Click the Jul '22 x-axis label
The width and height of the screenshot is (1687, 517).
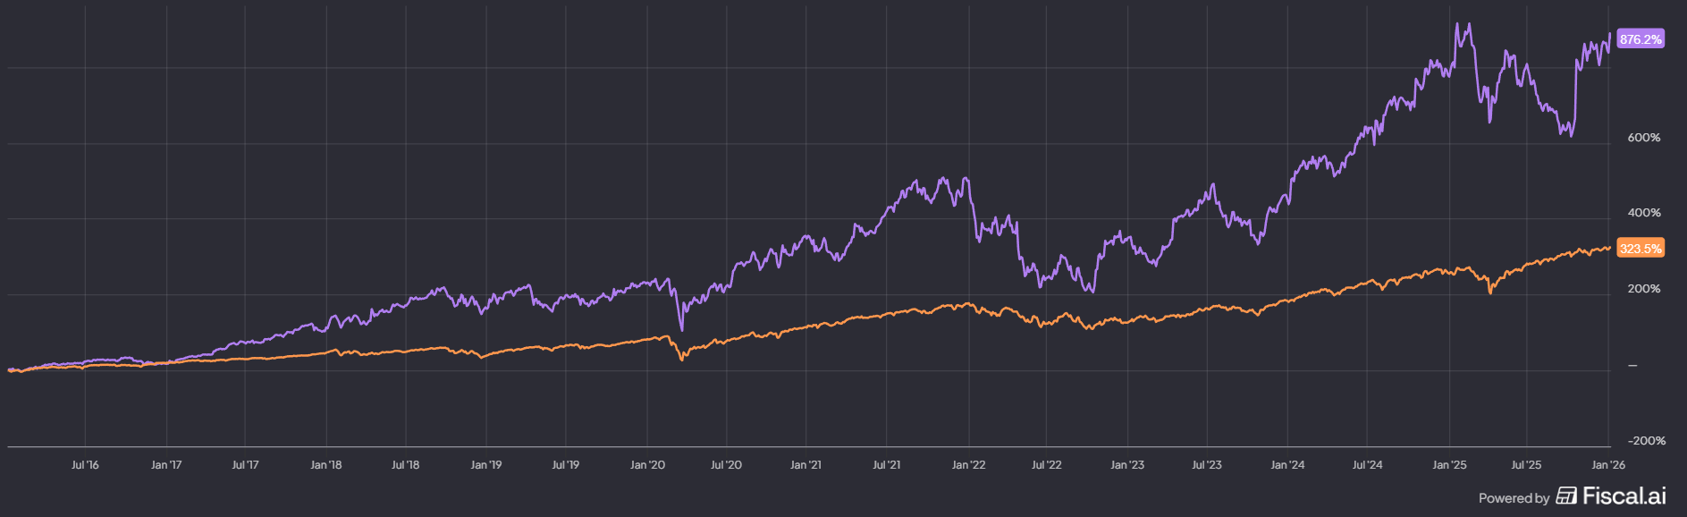pos(1046,465)
